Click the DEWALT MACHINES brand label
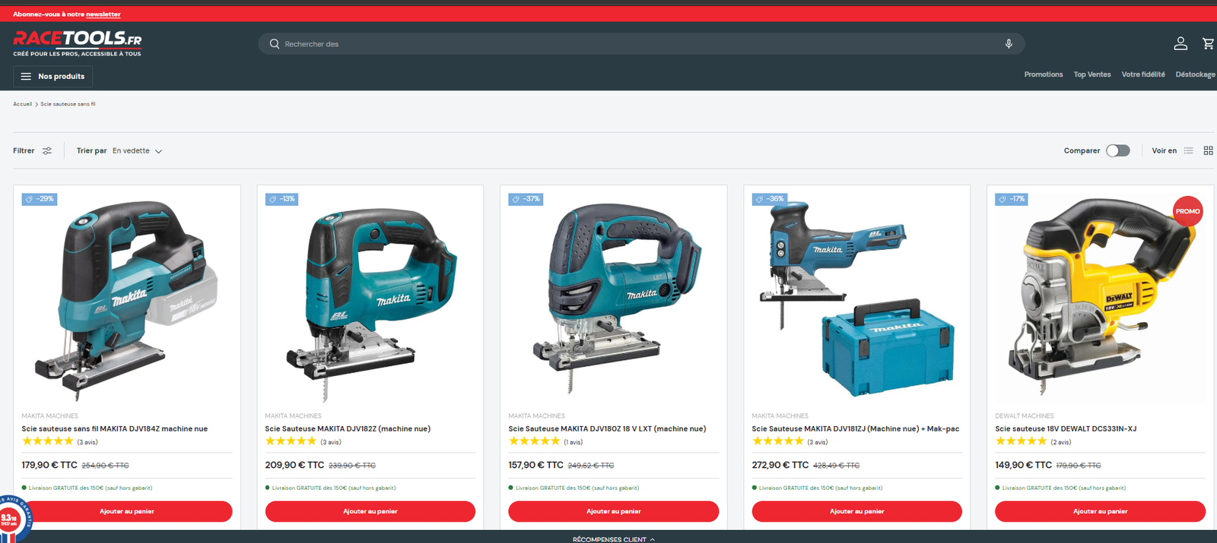 (1025, 416)
